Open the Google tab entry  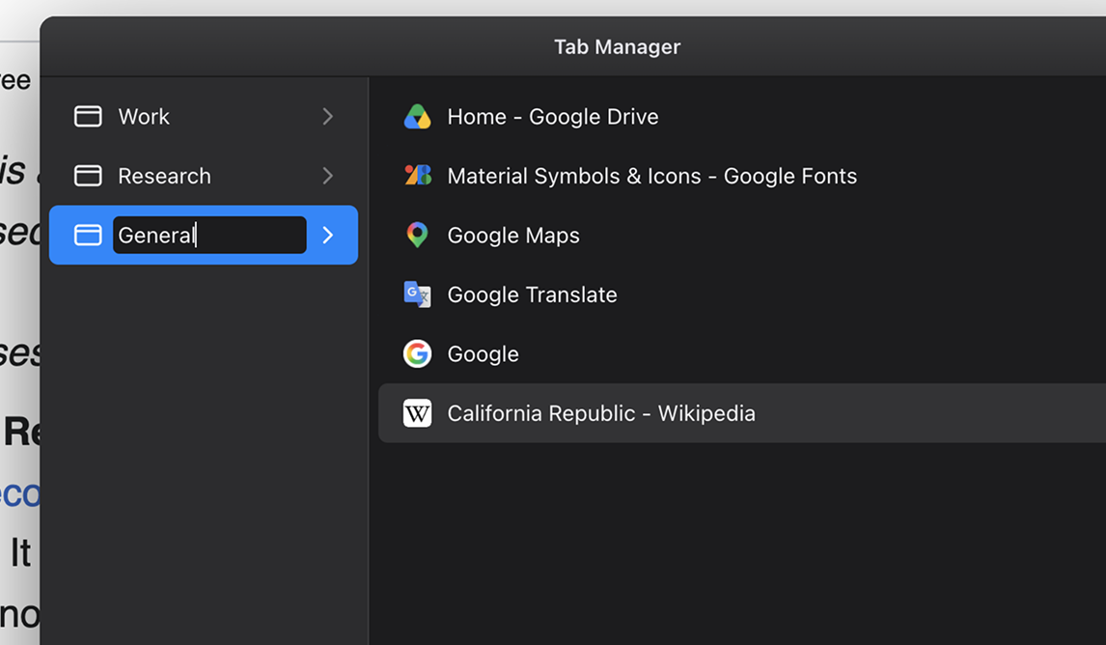(742, 353)
